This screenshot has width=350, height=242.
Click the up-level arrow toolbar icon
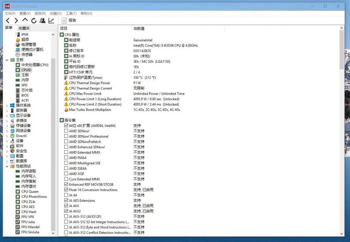tap(25, 20)
